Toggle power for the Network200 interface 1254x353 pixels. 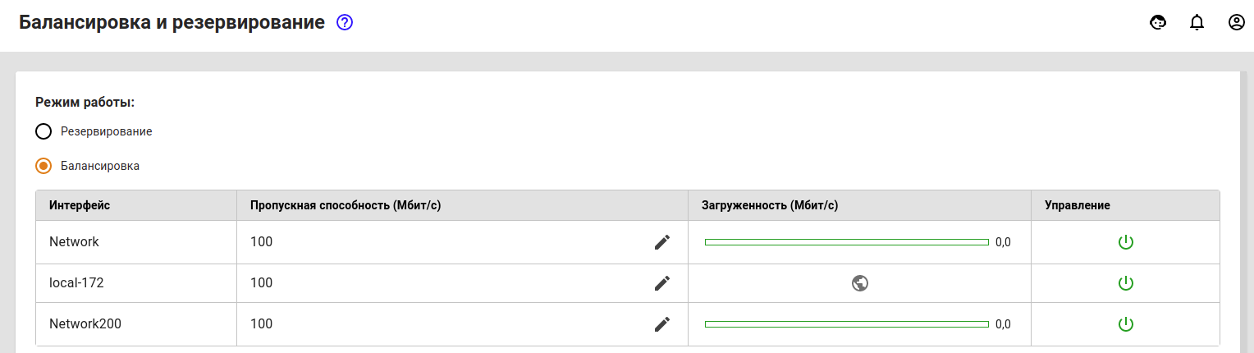click(1126, 324)
